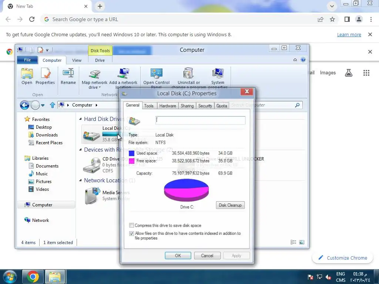This screenshot has height=284, width=379.
Task: Click the muted volume tray icon
Action: coord(328,277)
